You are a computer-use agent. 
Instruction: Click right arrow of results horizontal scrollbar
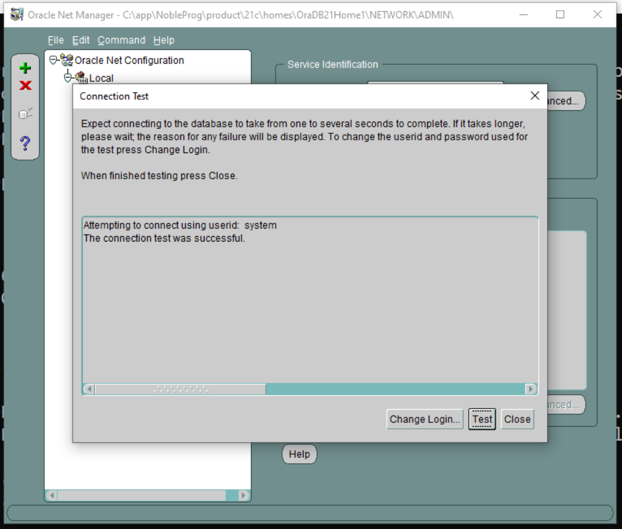pos(531,389)
